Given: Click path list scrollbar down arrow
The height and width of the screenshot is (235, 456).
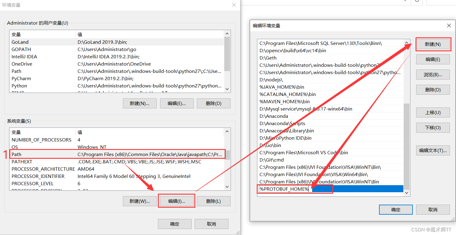Looking at the screenshot, I should pyautogui.click(x=407, y=193).
